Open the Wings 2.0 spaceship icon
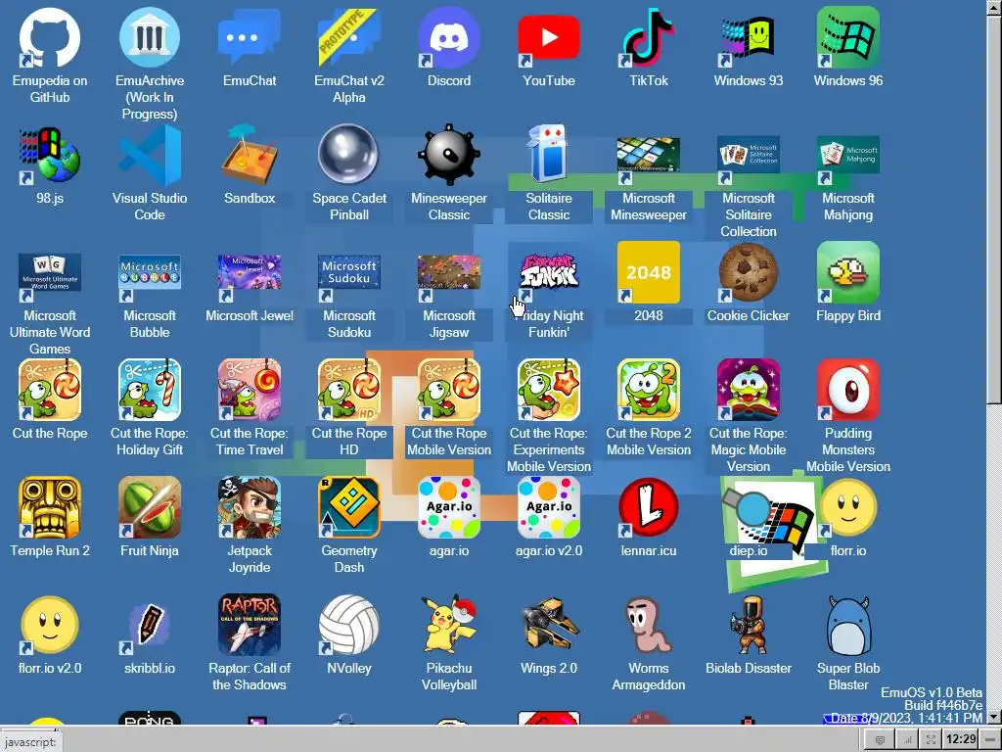This screenshot has width=1002, height=752. coord(548,625)
